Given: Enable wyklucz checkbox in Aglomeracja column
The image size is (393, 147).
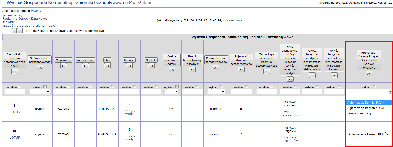Looking at the screenshot, I should tap(374, 87).
